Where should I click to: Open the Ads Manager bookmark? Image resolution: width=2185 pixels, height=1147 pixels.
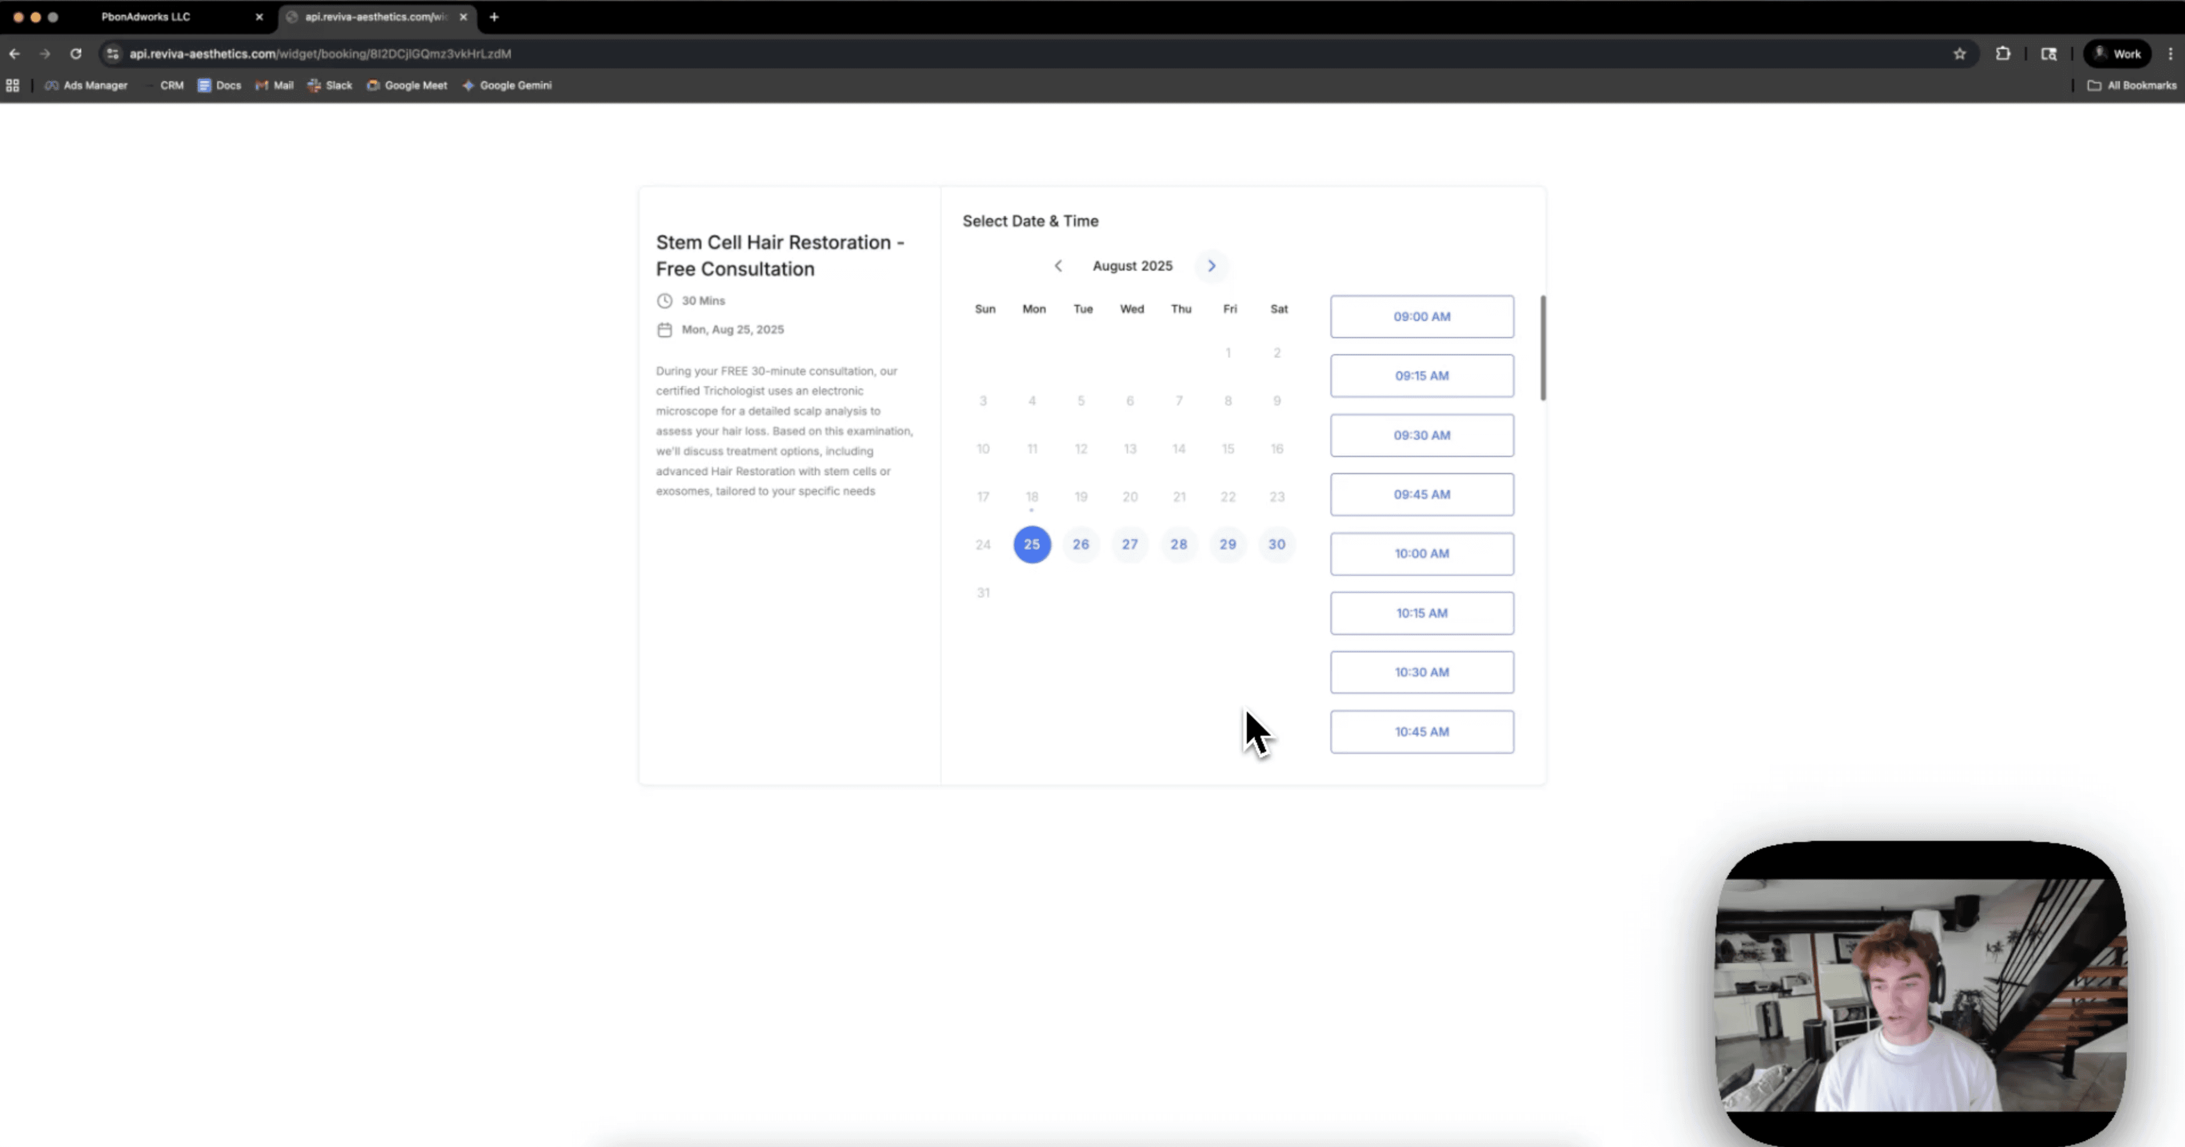pos(86,85)
